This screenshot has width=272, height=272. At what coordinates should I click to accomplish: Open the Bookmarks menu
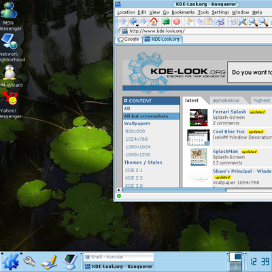click(183, 12)
